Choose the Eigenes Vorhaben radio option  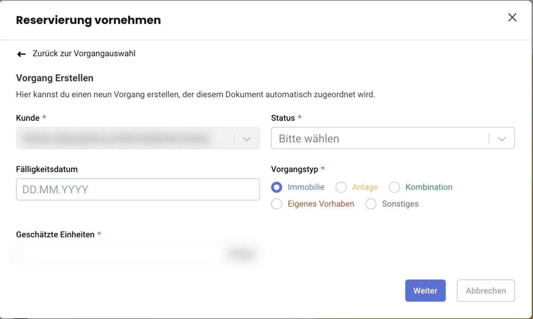[277, 204]
